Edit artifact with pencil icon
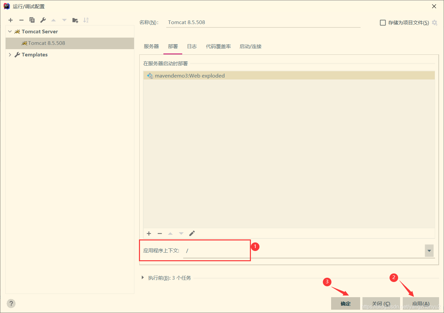 [192, 234]
